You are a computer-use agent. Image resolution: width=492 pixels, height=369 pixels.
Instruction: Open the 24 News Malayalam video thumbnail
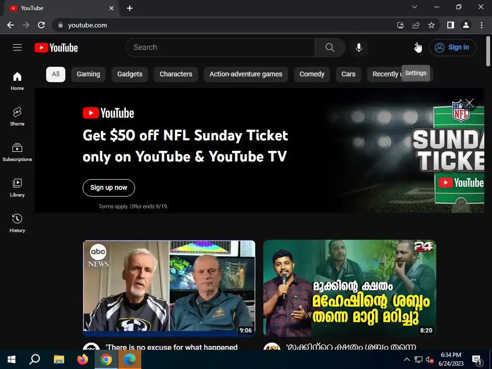[x=350, y=288]
